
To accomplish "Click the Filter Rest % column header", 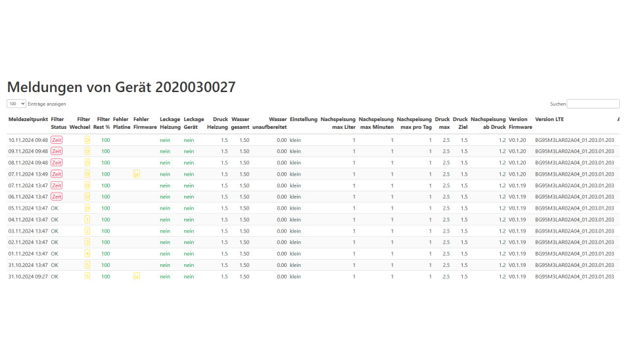I will point(103,123).
